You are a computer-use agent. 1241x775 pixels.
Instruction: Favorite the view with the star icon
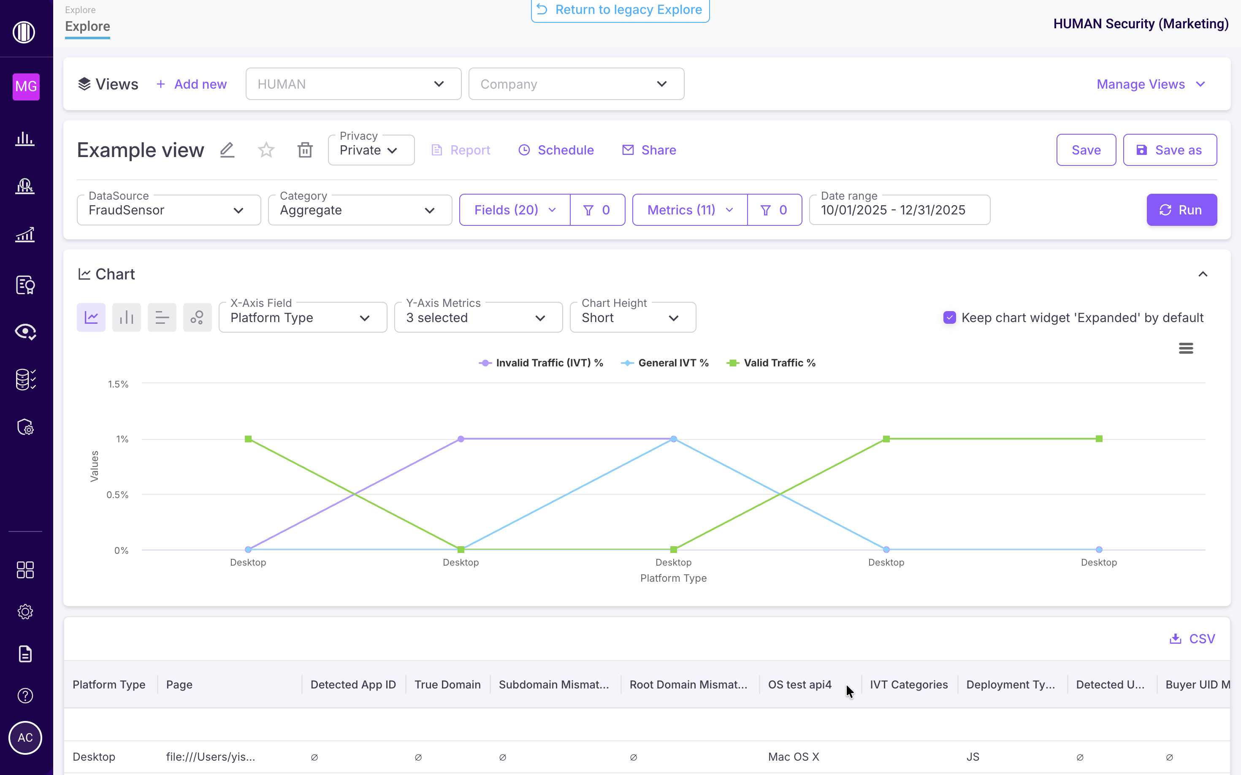coord(266,150)
